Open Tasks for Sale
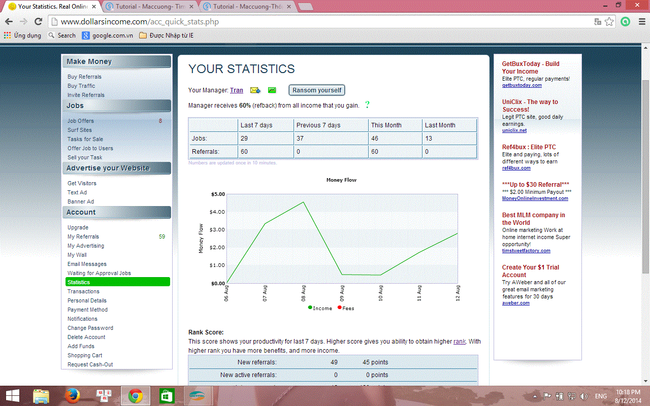 [85, 140]
